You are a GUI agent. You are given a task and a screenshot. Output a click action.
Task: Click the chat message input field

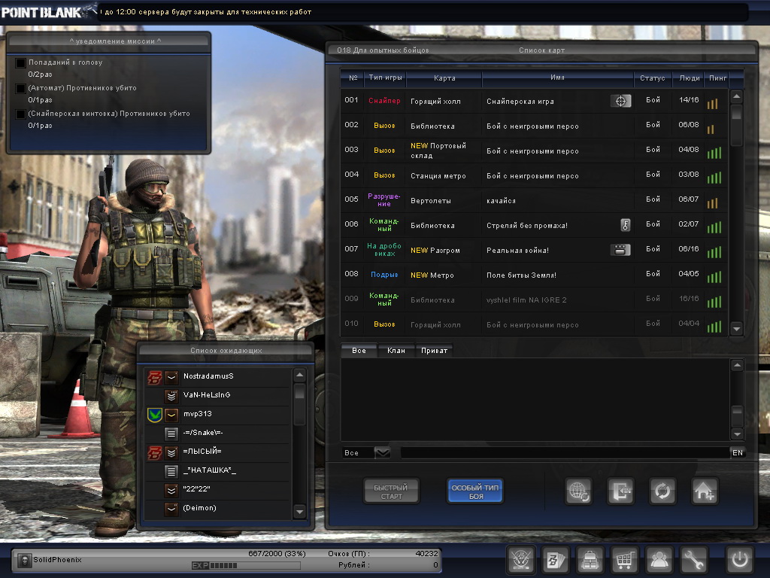564,452
